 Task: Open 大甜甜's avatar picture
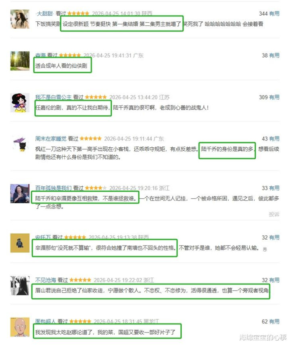click(20, 19)
